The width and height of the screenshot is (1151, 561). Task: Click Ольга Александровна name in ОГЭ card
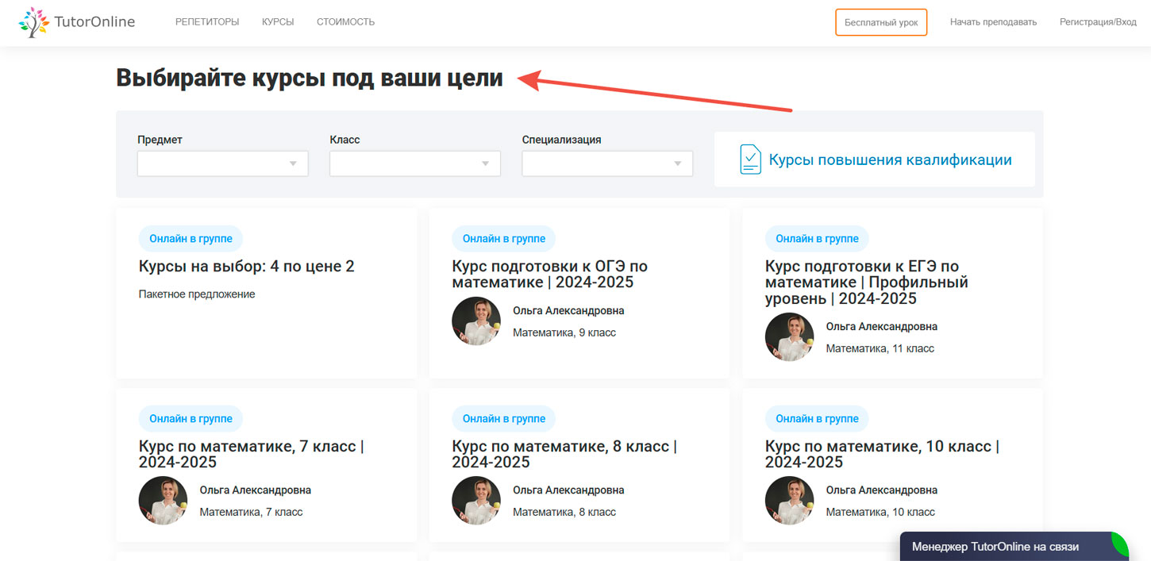pyautogui.click(x=568, y=311)
